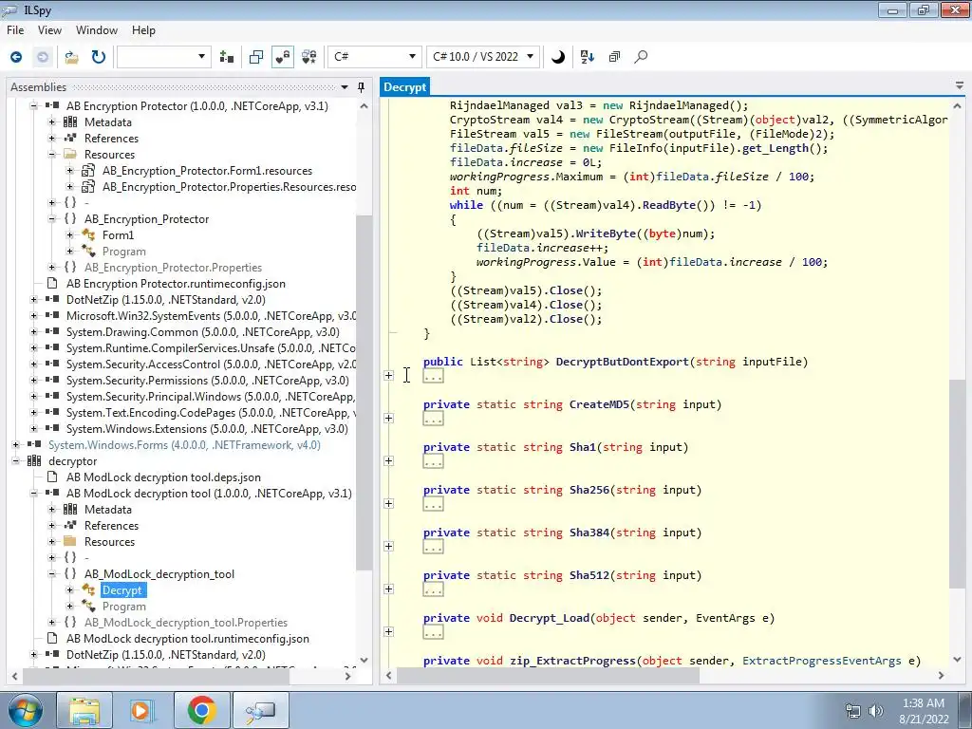This screenshot has width=972, height=729.
Task: Open the assembly list combo box
Action: coord(163,57)
